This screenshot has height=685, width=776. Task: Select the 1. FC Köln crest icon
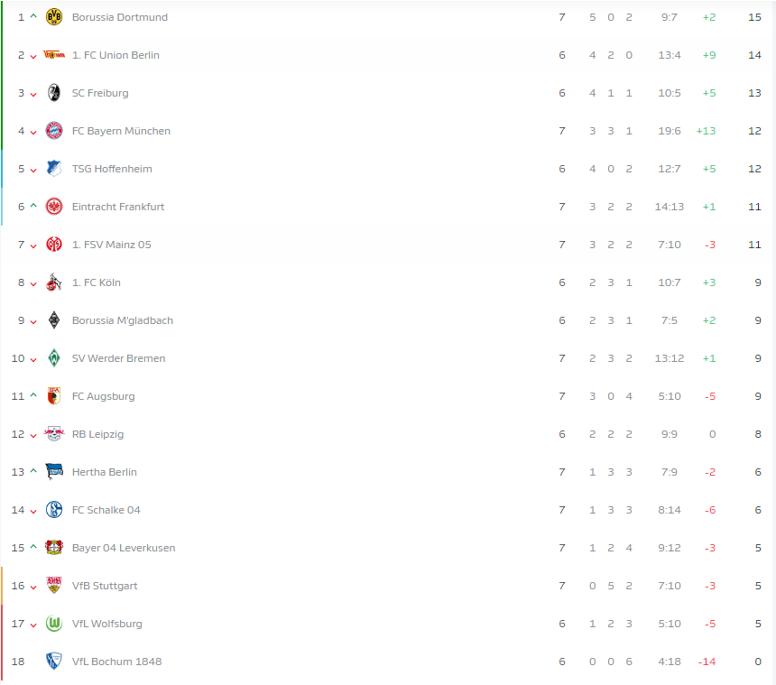click(54, 282)
